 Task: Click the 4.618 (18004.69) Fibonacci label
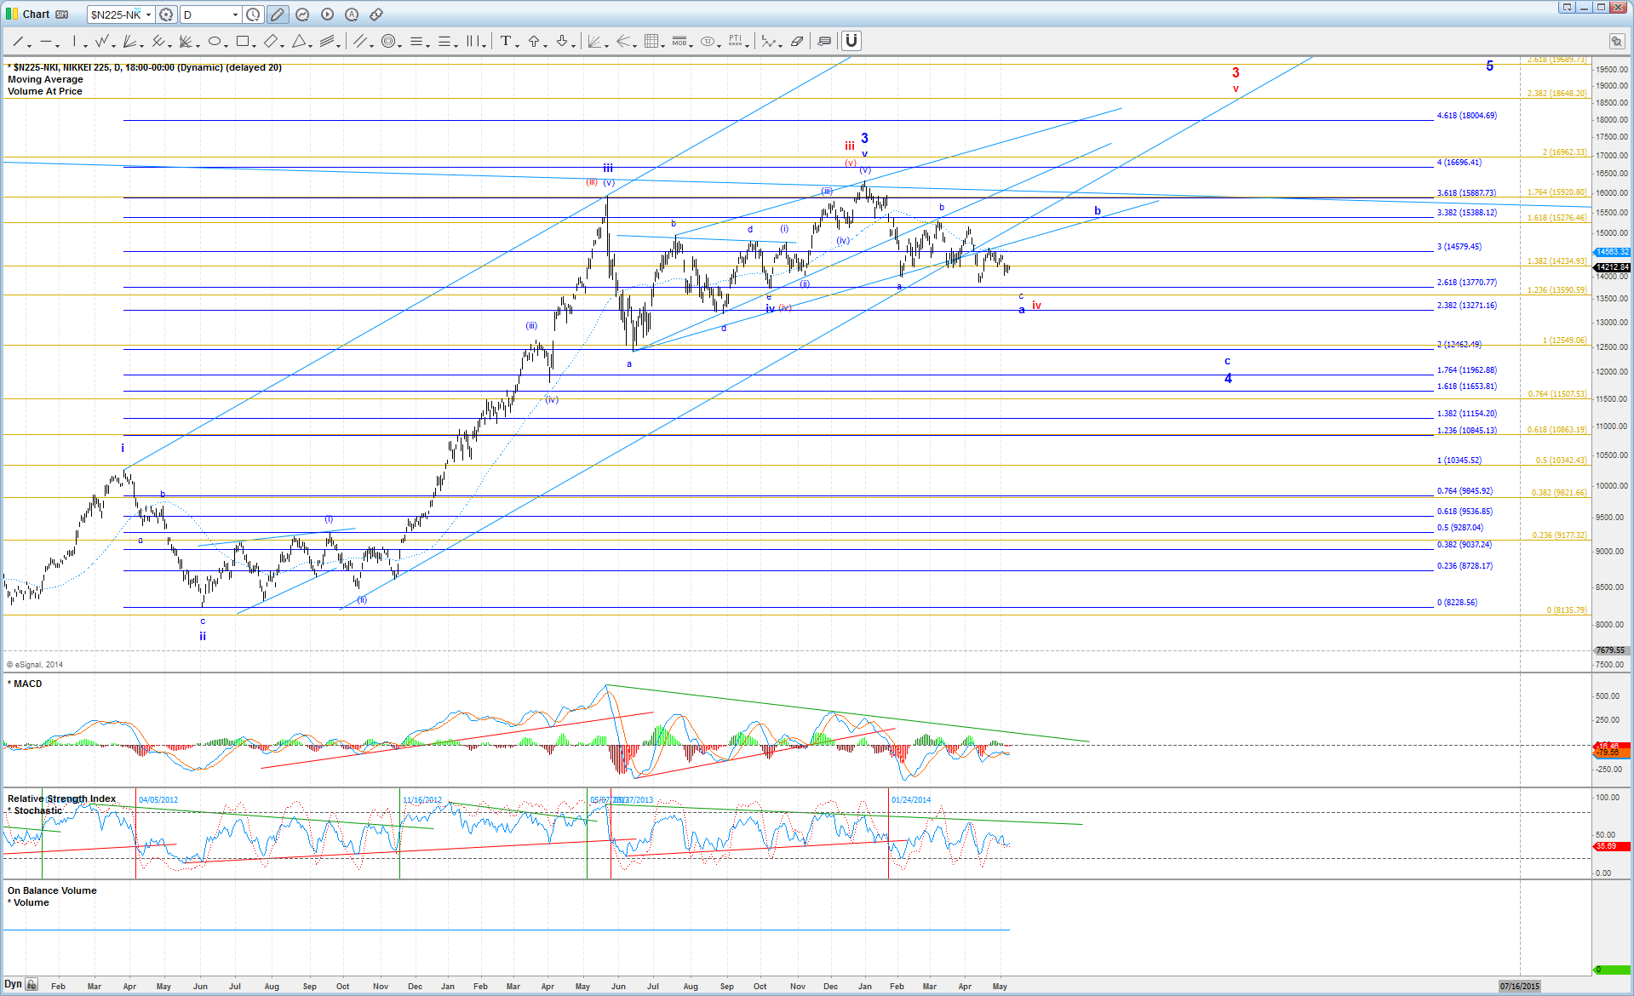click(1466, 115)
